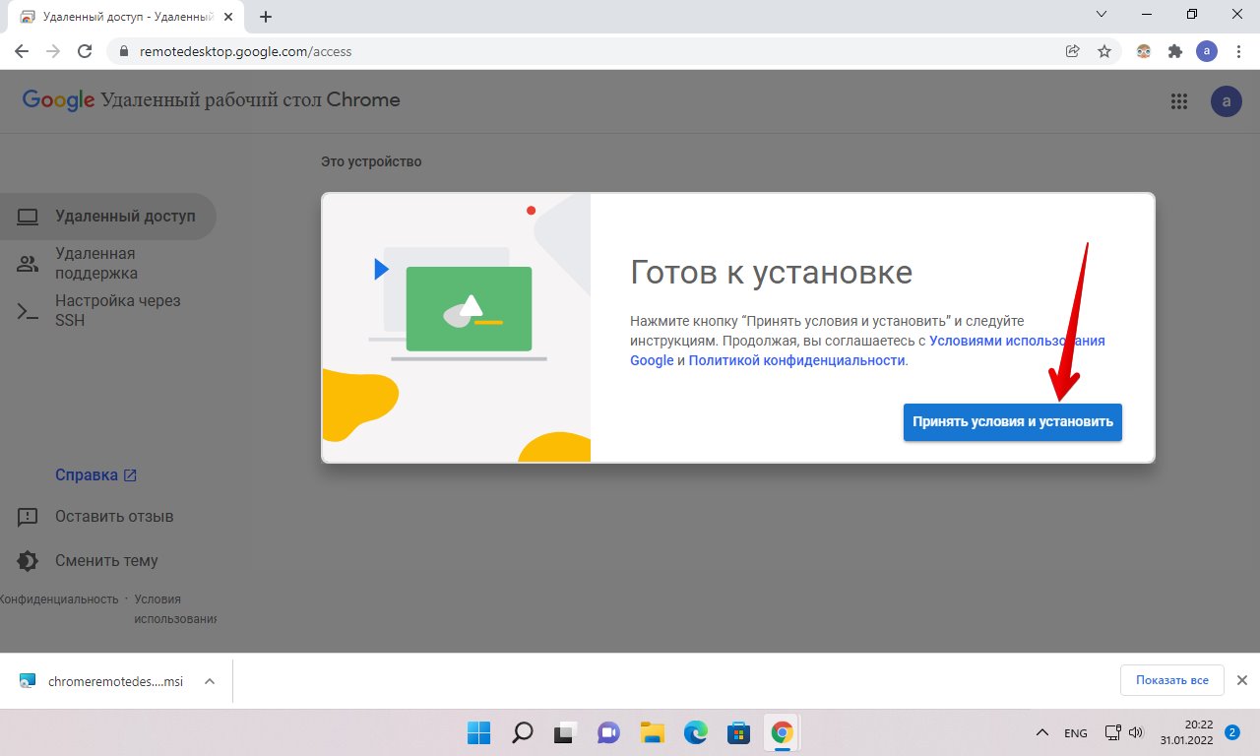Viewport: 1260px width, 756px height.
Task: Open the Extensions puzzle icon
Action: tap(1174, 51)
